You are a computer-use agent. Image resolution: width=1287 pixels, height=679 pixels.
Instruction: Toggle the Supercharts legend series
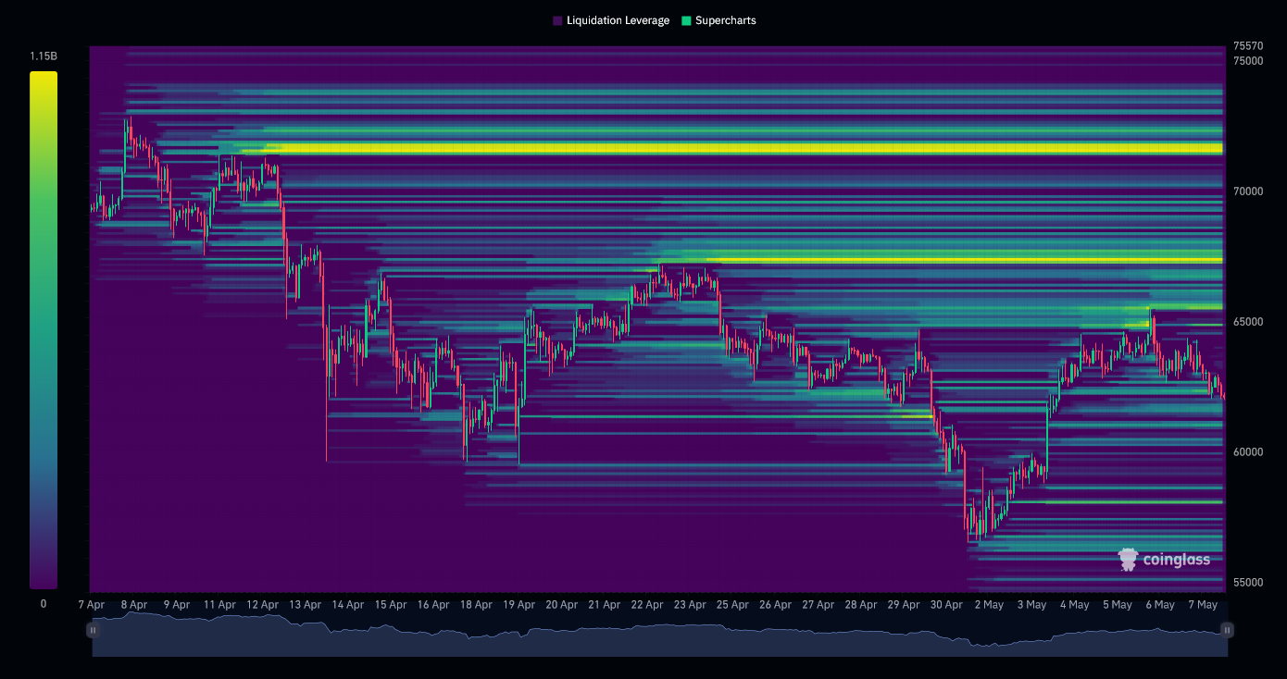click(x=718, y=20)
